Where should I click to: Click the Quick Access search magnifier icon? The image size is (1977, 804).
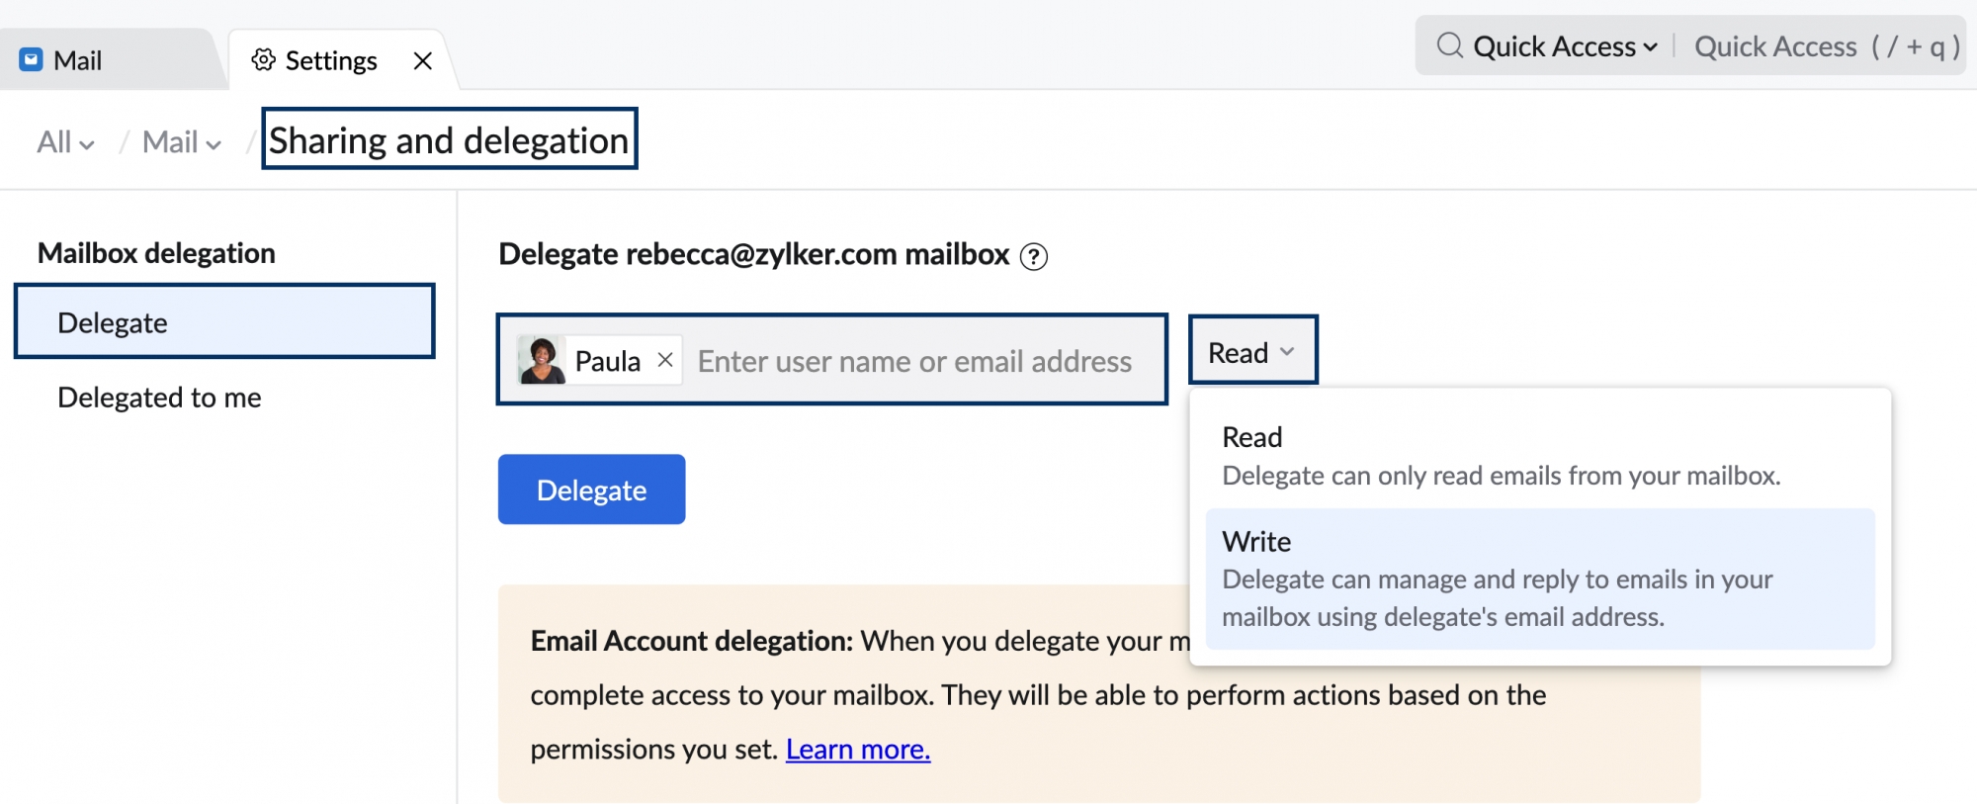[x=1449, y=45]
